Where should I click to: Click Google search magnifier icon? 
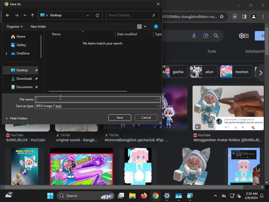[216, 36]
